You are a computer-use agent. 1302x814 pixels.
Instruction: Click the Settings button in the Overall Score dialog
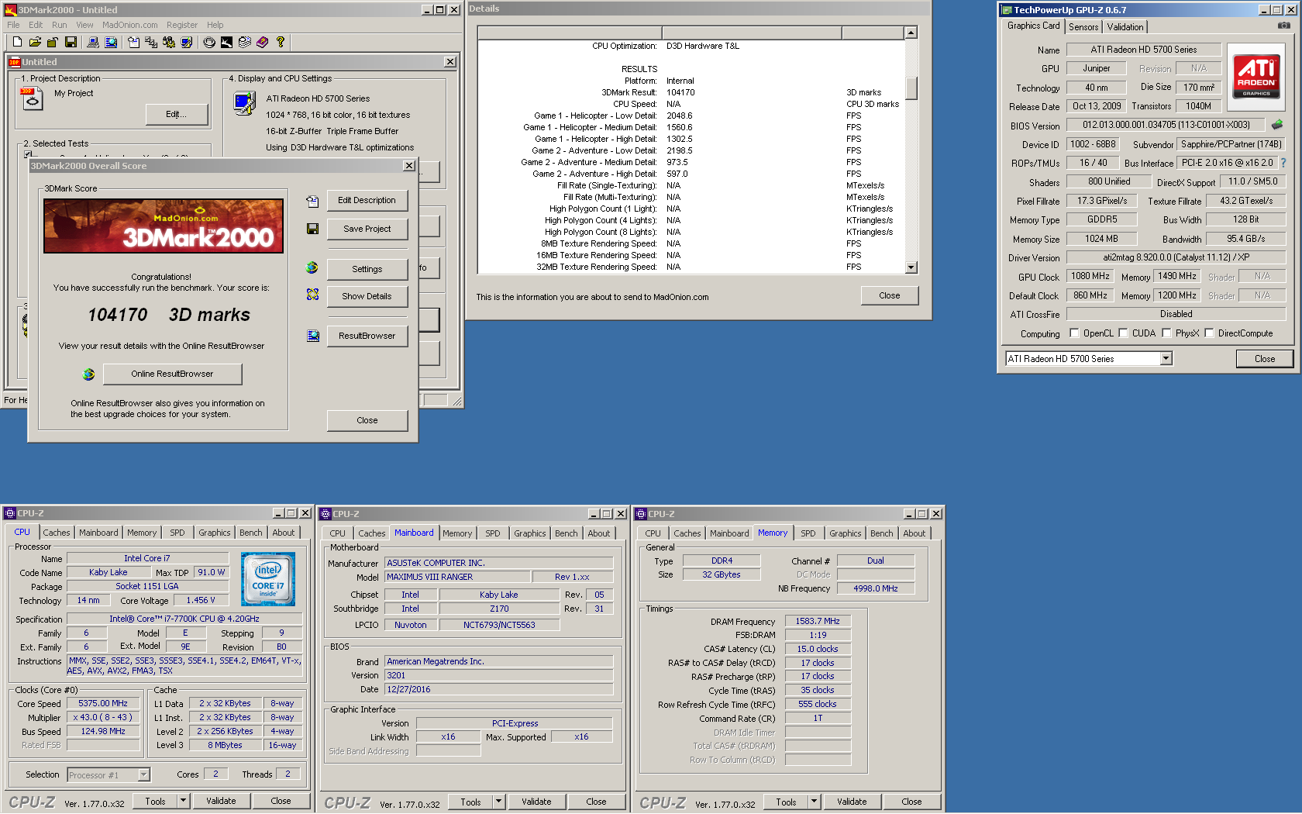(367, 269)
